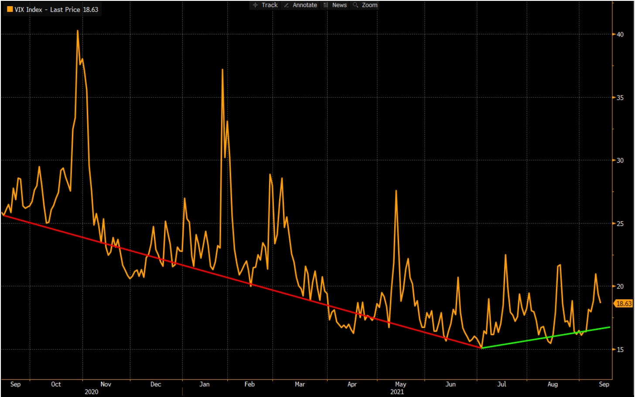635x397 pixels.
Task: Click the 25 value on the price axis
Action: (620, 224)
